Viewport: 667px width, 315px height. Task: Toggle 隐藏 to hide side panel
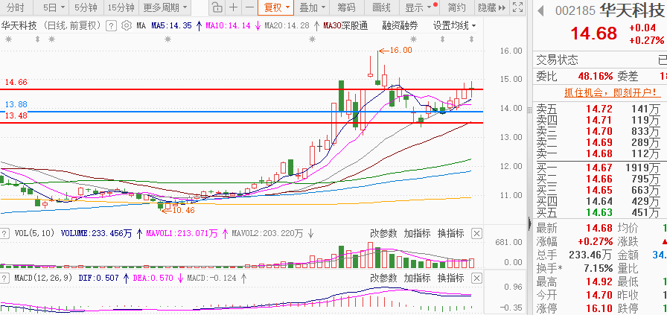point(487,7)
